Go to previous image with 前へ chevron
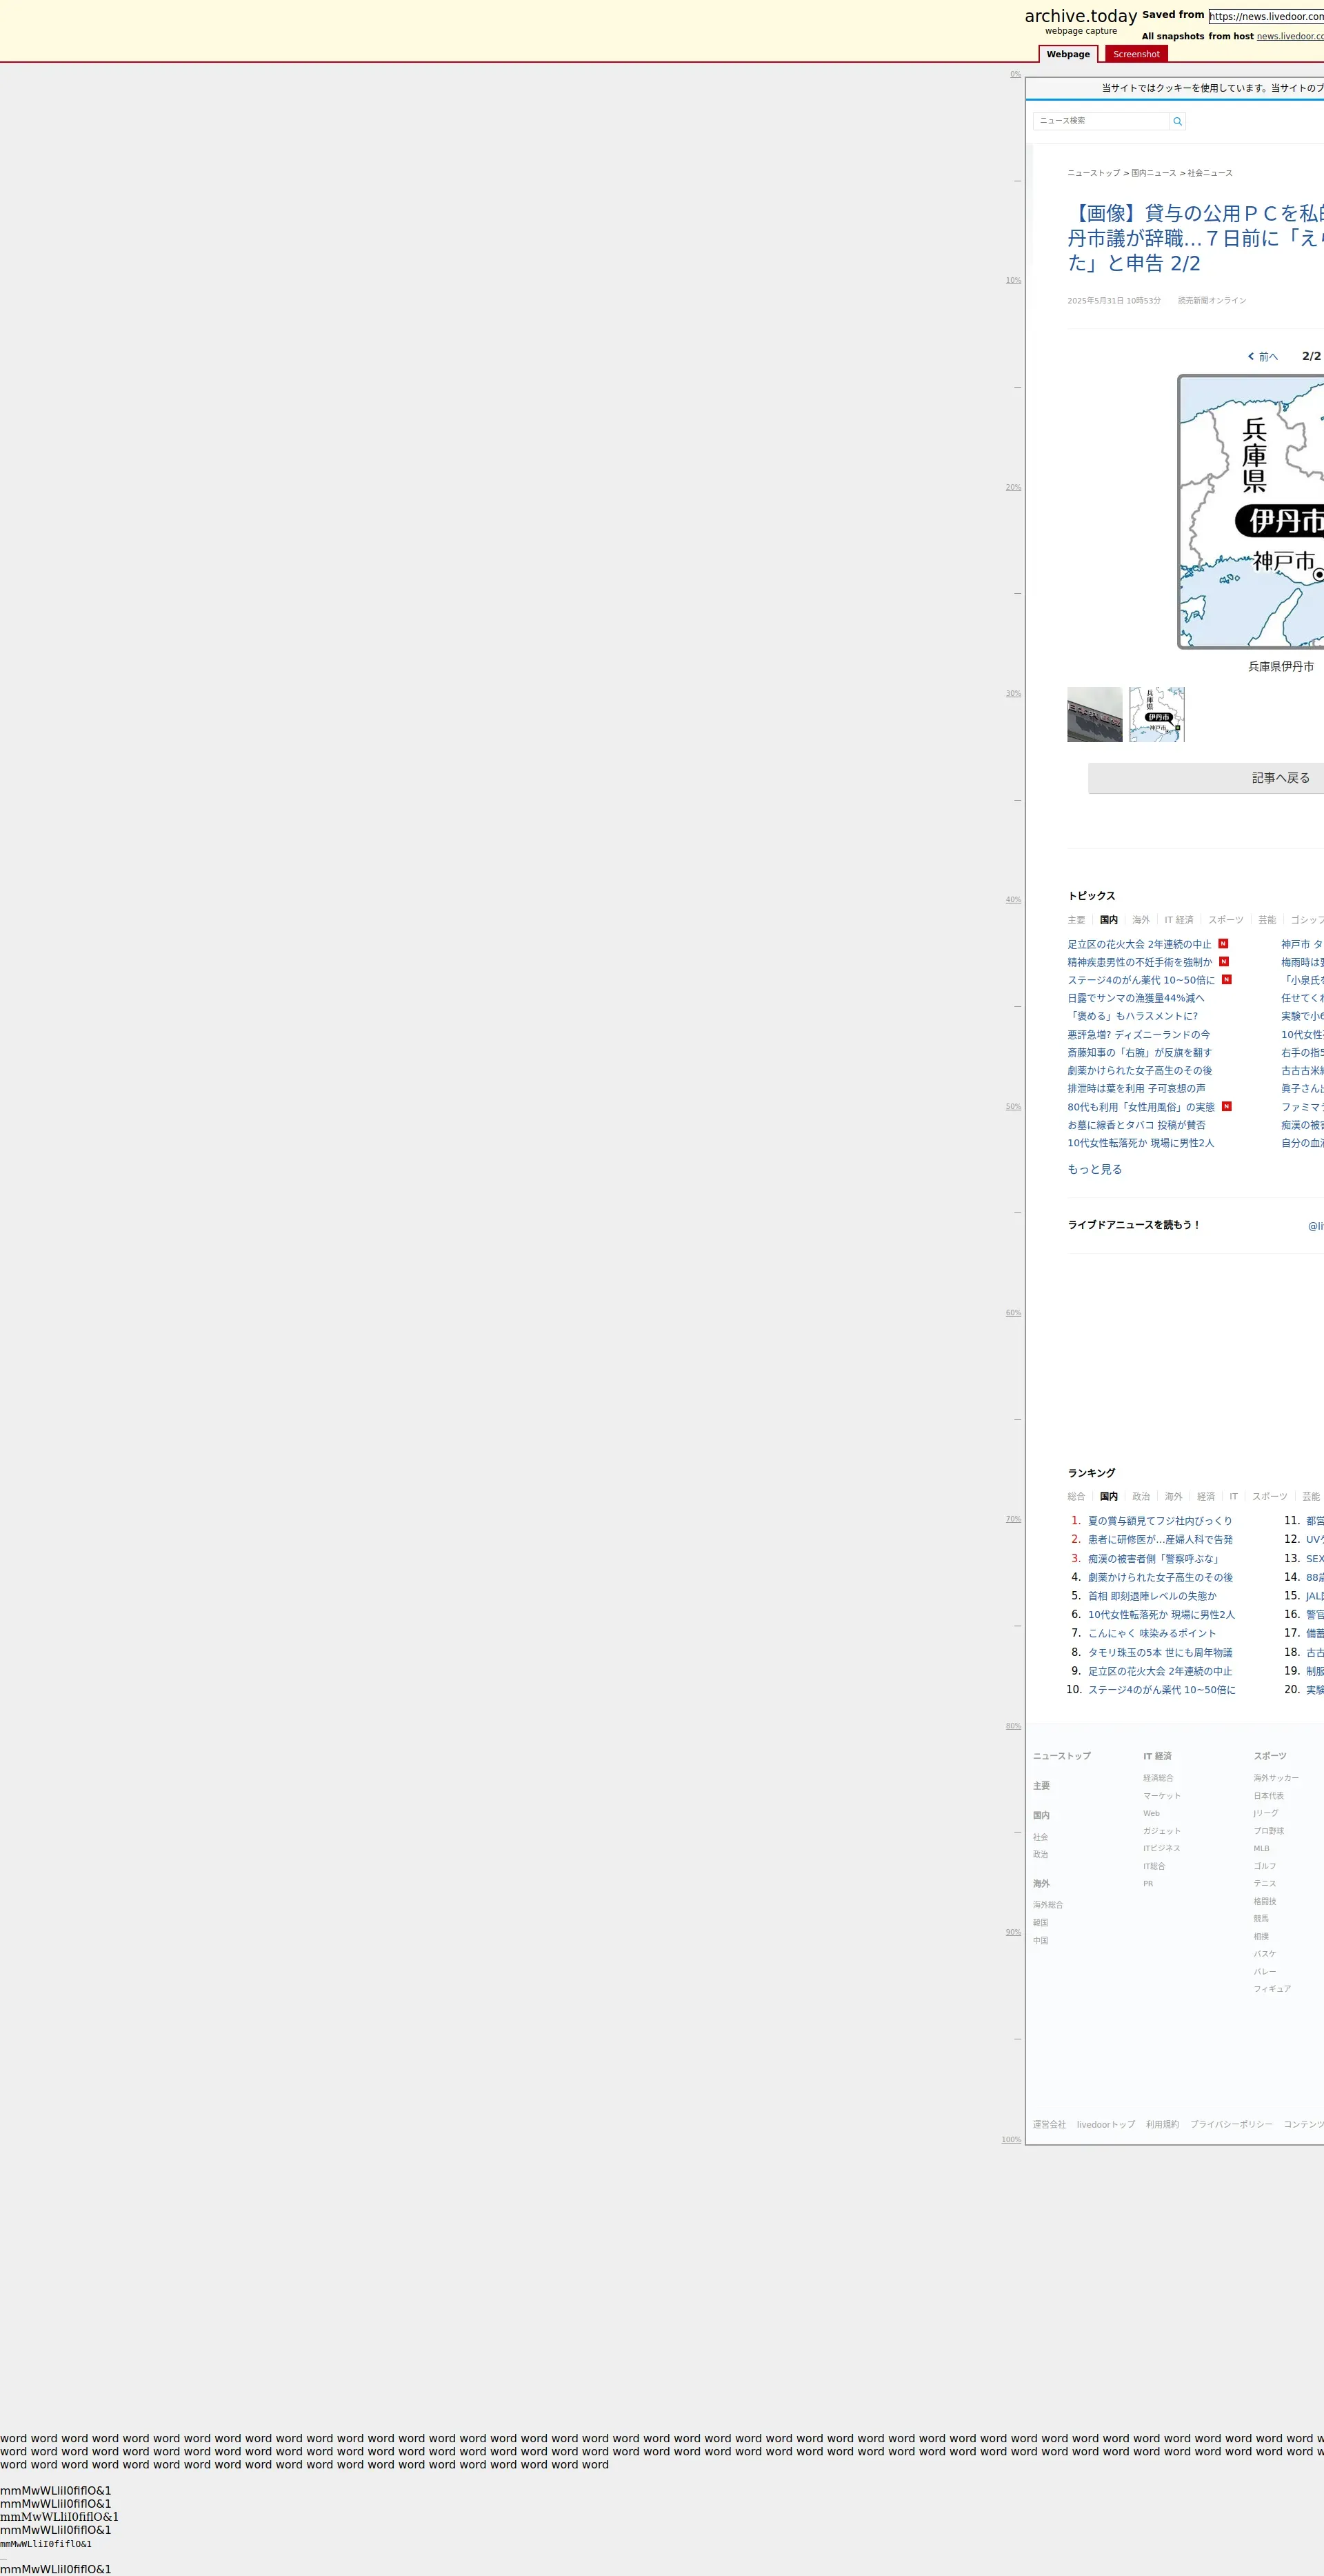Image resolution: width=1324 pixels, height=2576 pixels. tap(1262, 357)
